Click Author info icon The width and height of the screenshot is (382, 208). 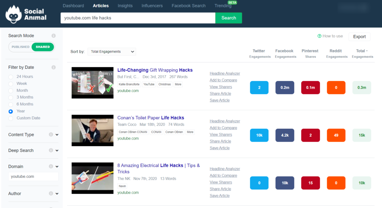(51, 193)
